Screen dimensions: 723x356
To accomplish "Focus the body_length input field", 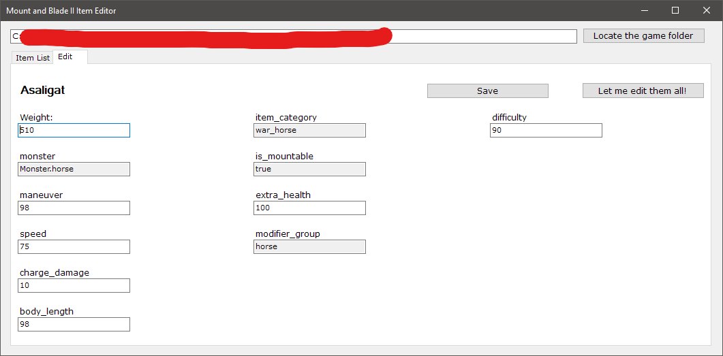I will (74, 324).
